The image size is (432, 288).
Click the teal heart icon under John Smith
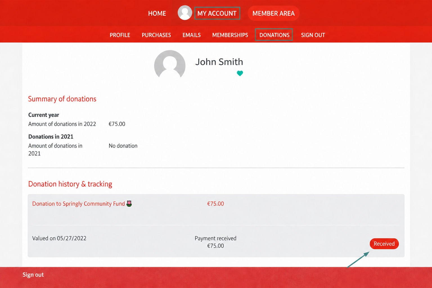coord(240,73)
